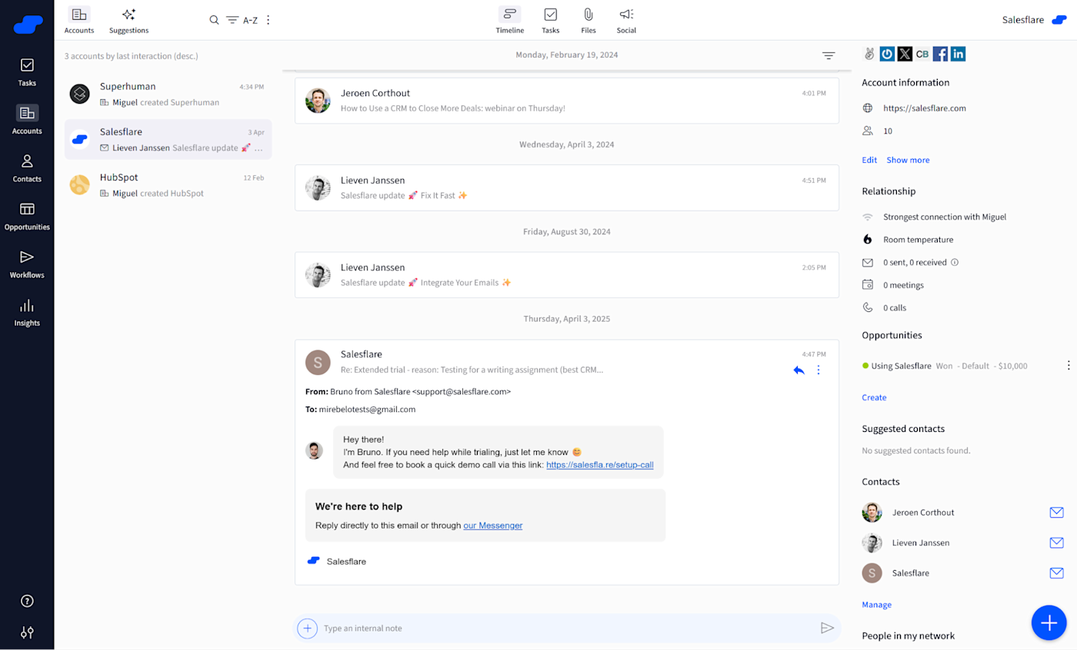Open settings sliders icon in sidebar
The height and width of the screenshot is (650, 1077).
[x=27, y=632]
